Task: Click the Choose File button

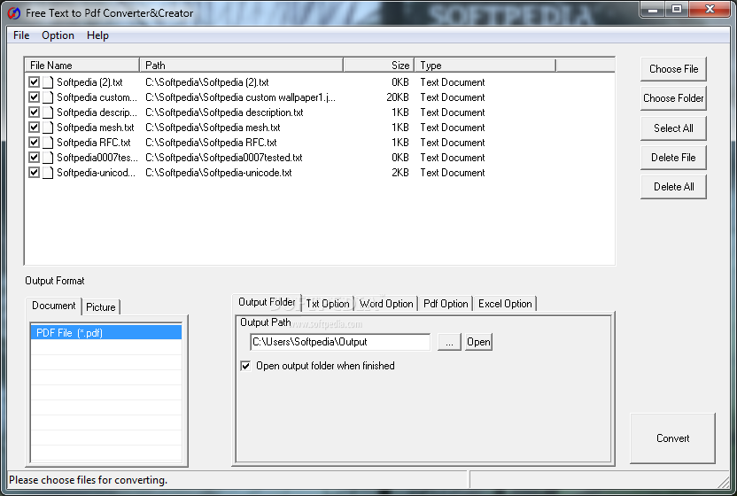Action: point(673,69)
